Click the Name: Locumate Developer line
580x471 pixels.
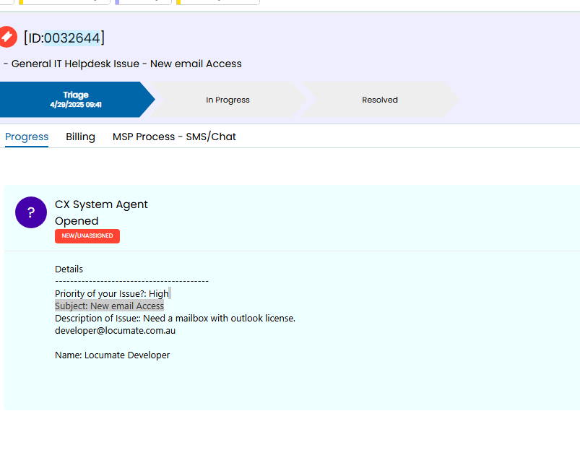112,355
